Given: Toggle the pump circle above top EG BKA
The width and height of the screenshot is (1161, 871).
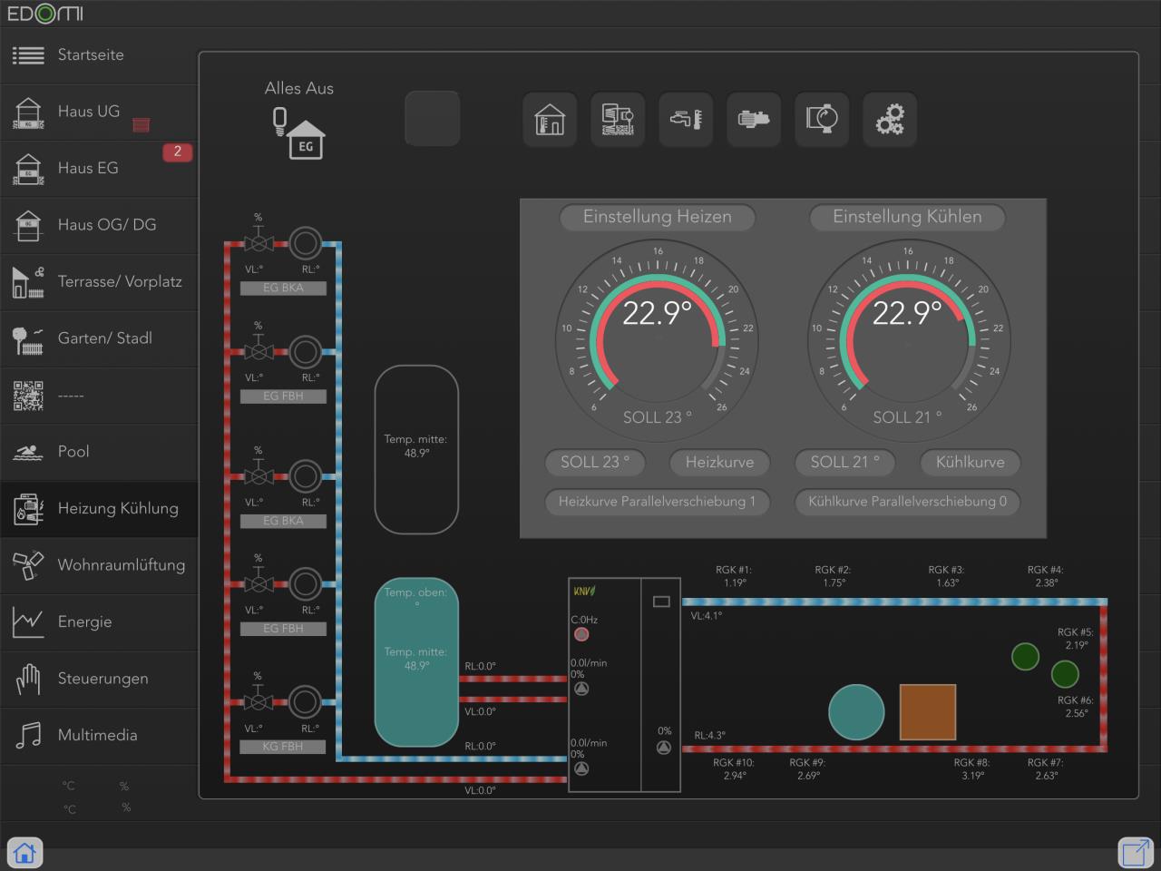Looking at the screenshot, I should [305, 243].
